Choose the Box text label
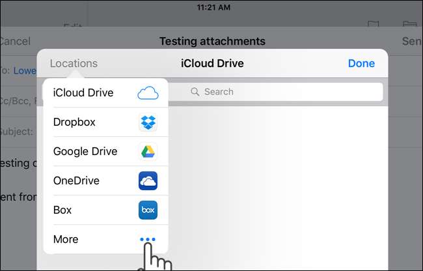The height and width of the screenshot is (271, 423). point(62,210)
